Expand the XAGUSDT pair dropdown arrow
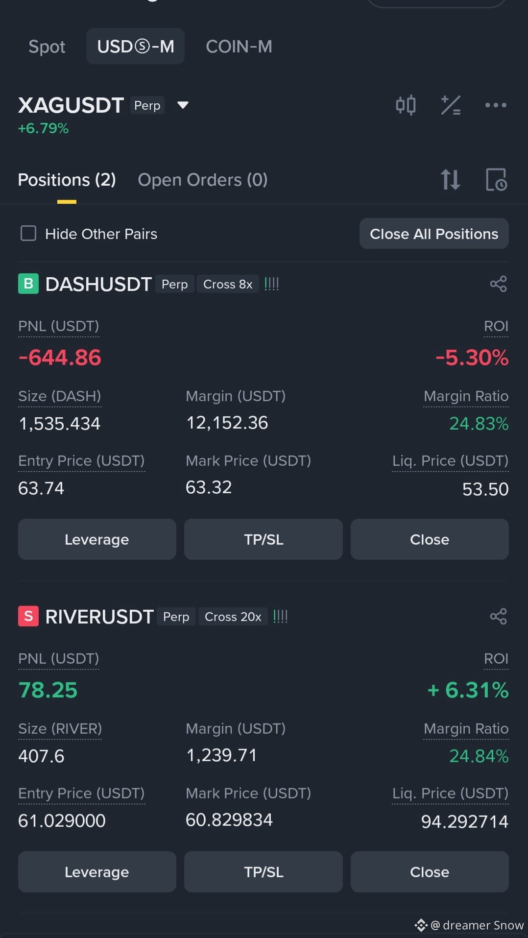 pyautogui.click(x=183, y=105)
